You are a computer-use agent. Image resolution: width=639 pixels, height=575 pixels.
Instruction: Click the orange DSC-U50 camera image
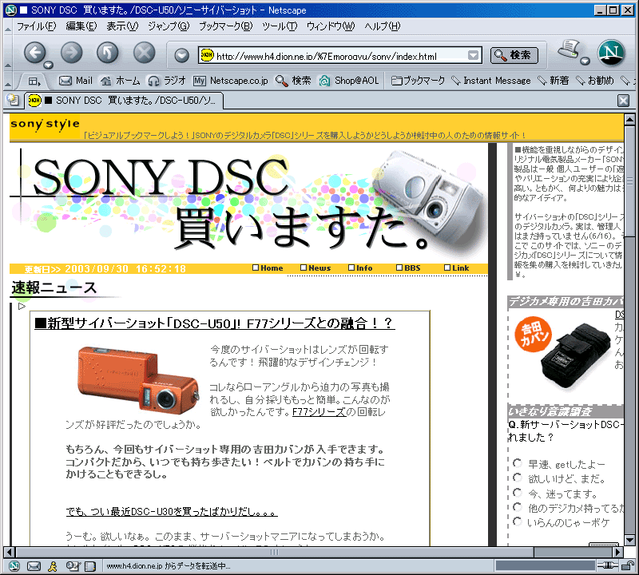click(x=137, y=379)
